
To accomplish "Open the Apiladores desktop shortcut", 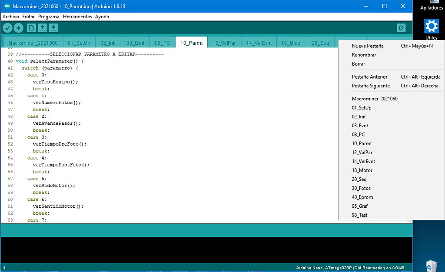I will pyautogui.click(x=431, y=5).
